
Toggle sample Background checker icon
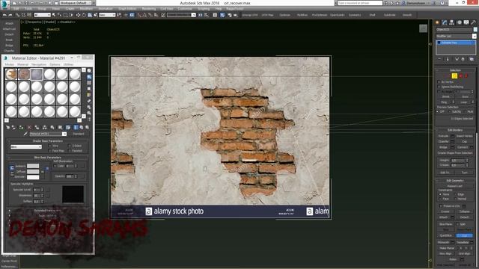pos(89,83)
